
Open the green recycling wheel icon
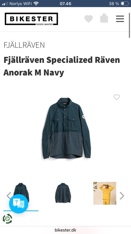7,219
